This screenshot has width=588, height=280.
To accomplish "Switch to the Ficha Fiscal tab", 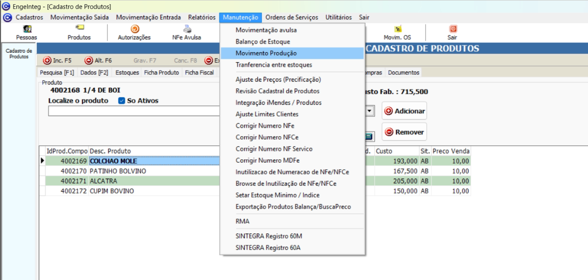I will click(199, 72).
